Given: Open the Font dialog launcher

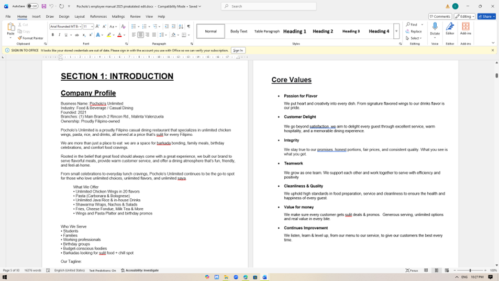Looking at the screenshot, I should click(127, 44).
